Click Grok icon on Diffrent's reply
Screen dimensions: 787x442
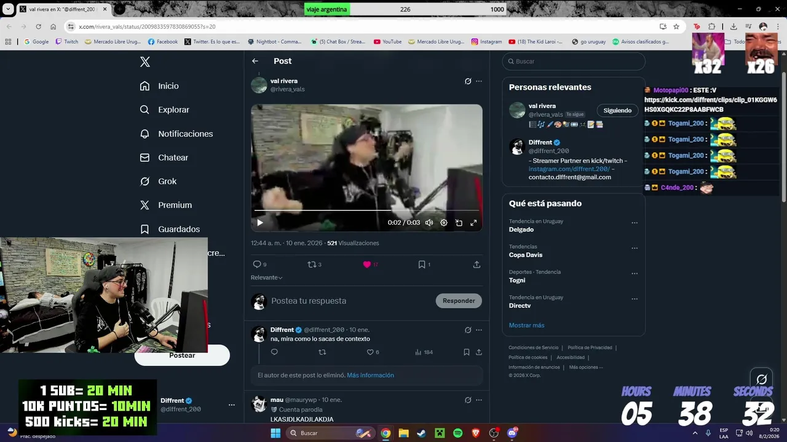[x=468, y=330]
